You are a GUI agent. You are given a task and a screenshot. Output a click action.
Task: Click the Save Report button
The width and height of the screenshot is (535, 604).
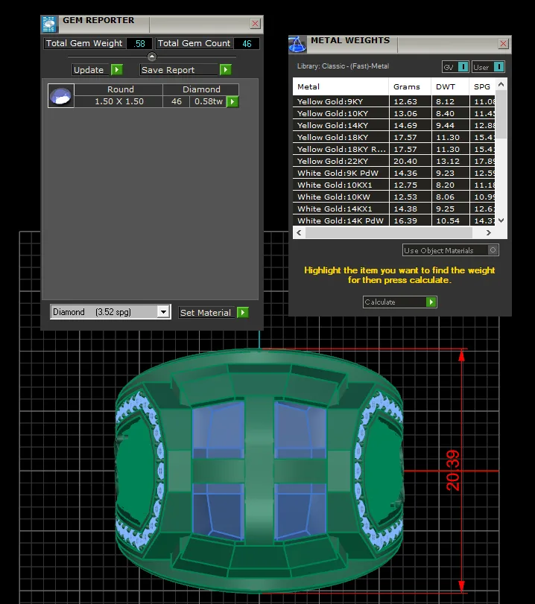[x=179, y=70]
